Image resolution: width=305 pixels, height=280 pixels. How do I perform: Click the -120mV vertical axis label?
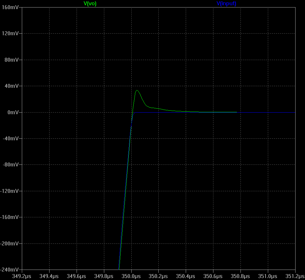(9, 191)
